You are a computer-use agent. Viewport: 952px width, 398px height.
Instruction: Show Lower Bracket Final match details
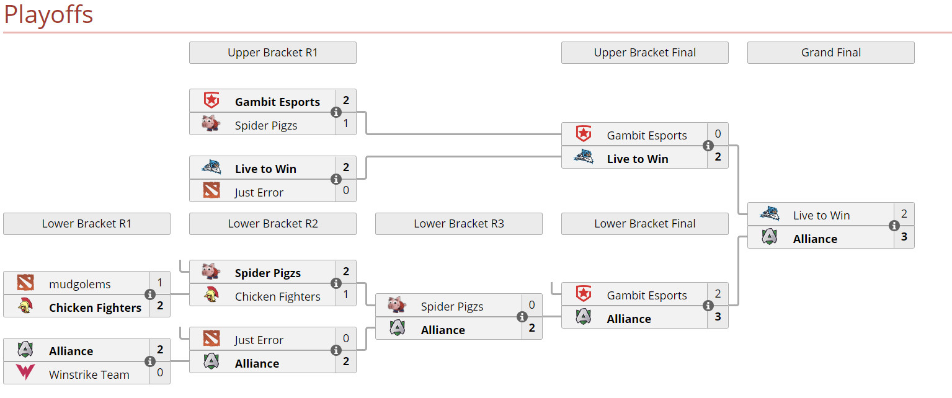(708, 306)
